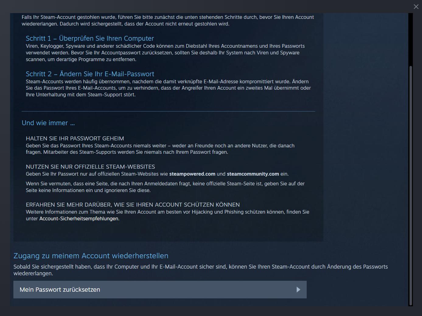Close the dialog with the X icon
The width and height of the screenshot is (422, 316).
coord(416,7)
